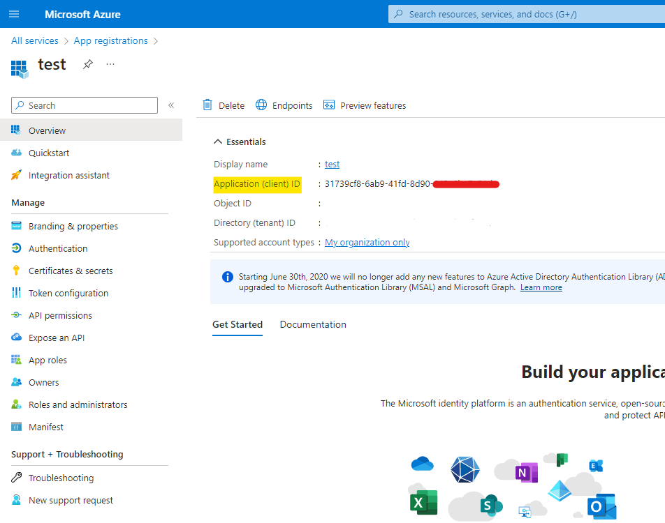Image resolution: width=665 pixels, height=523 pixels.
Task: Click Preview features button
Action: 365,105
